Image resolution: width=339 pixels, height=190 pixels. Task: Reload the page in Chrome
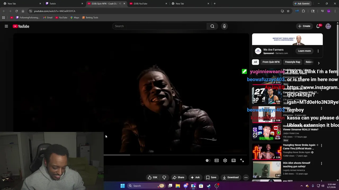pos(16,11)
